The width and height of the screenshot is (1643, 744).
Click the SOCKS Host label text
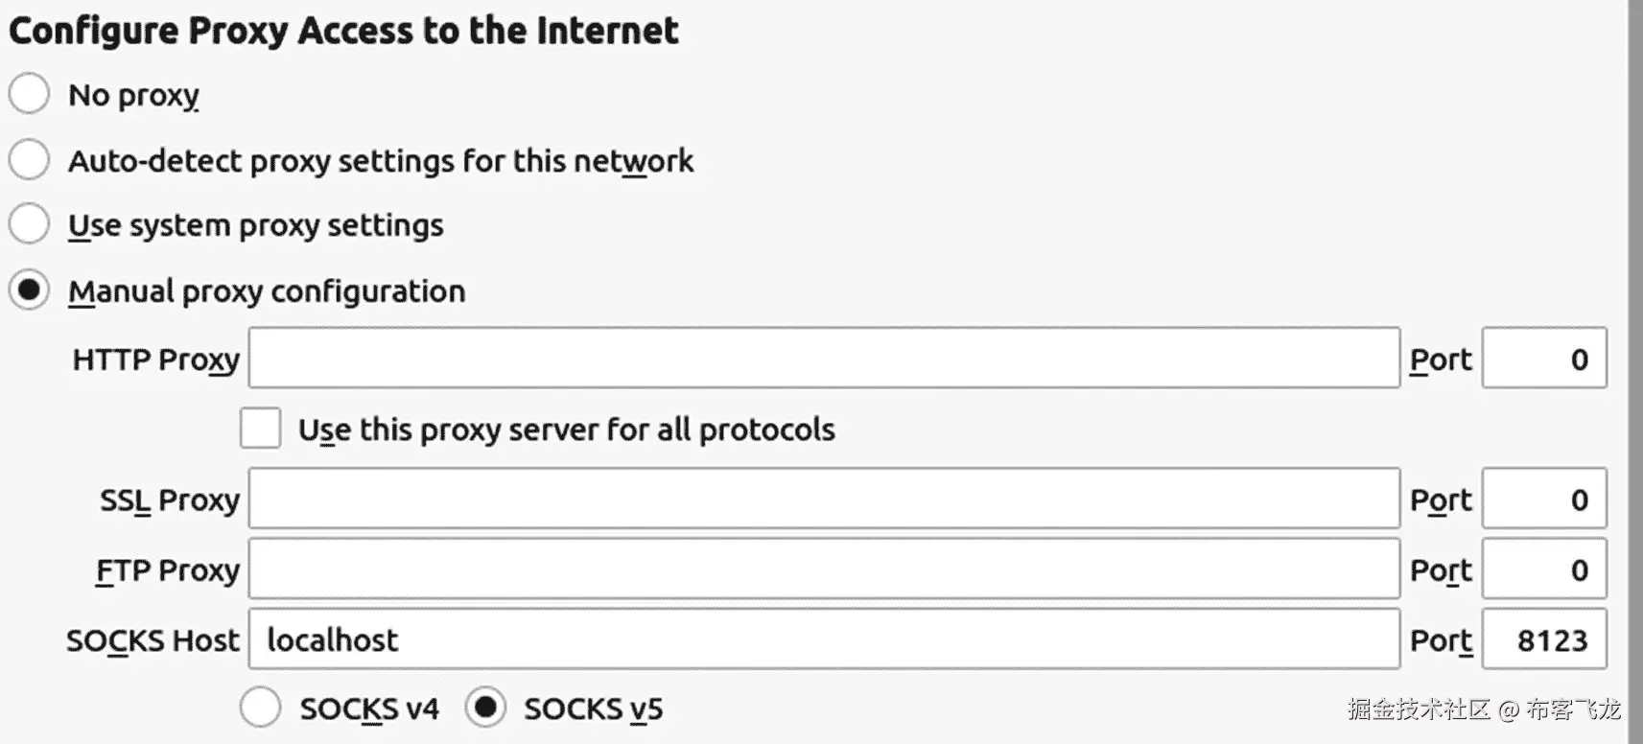(x=153, y=640)
